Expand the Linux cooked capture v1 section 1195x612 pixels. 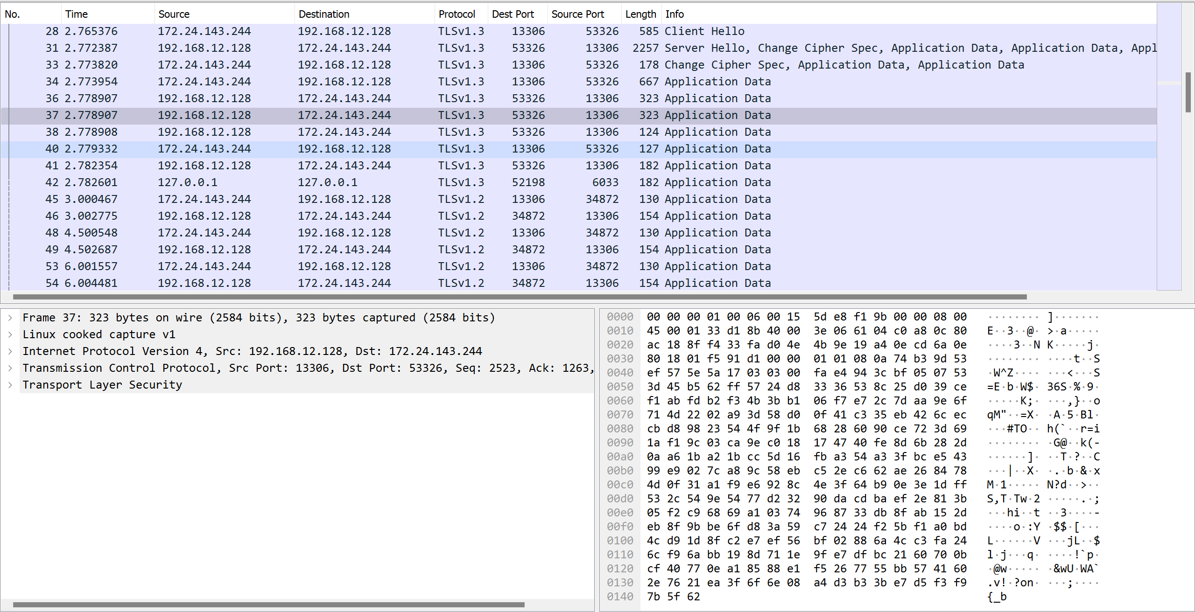10,334
